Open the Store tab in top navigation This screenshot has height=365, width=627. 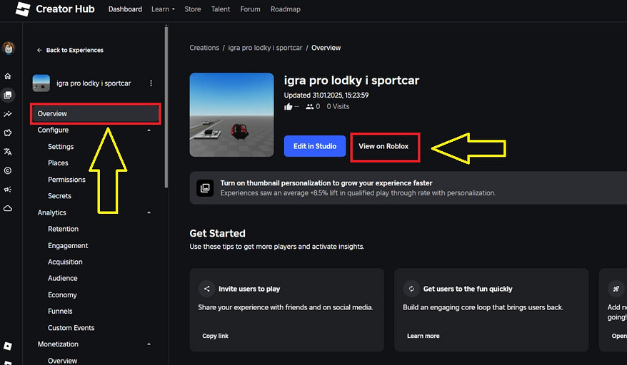[193, 9]
